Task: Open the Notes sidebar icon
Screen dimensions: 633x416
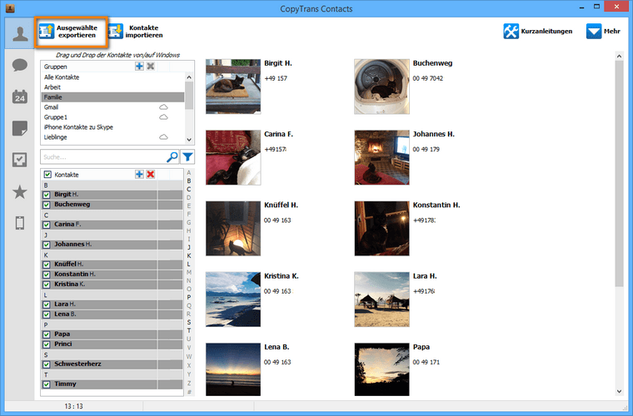Action: pyautogui.click(x=17, y=128)
